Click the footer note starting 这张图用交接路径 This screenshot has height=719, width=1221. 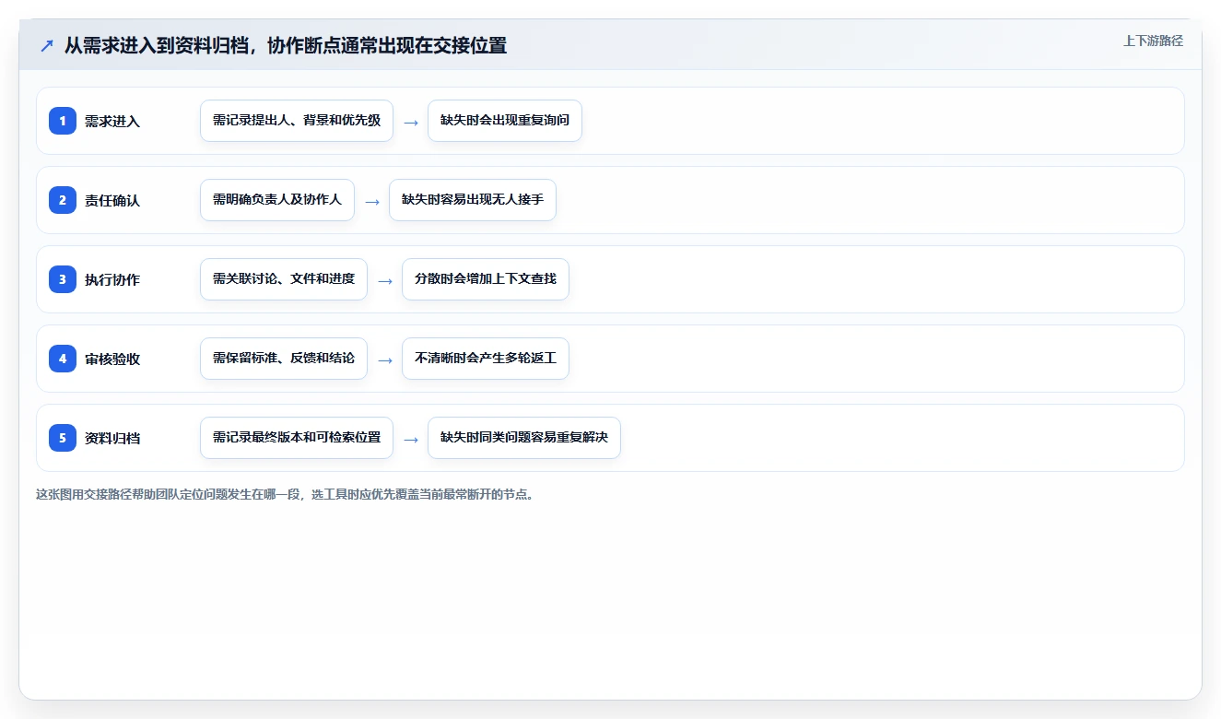285,495
